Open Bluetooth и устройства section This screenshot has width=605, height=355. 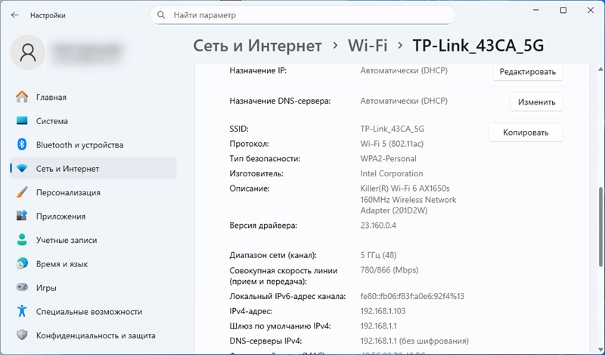click(93, 145)
